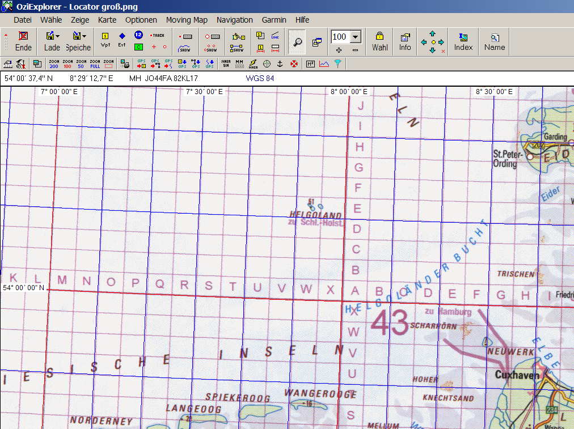Toggle the MM moving map control icon

(239, 64)
